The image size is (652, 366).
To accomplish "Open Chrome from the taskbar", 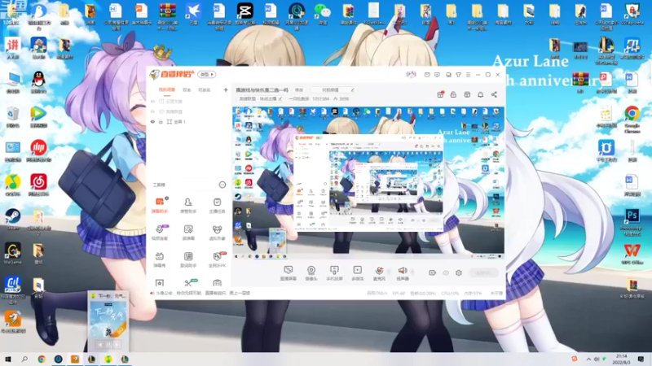I will point(42,359).
